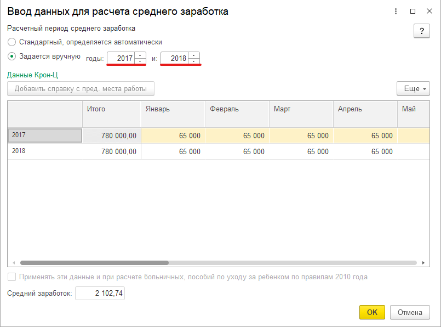Decrement the first year using down arrow
Screen dimensions: 441x327
pos(140,61)
